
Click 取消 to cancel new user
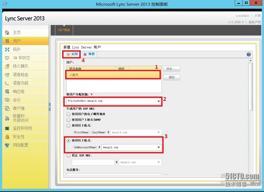(x=89, y=54)
